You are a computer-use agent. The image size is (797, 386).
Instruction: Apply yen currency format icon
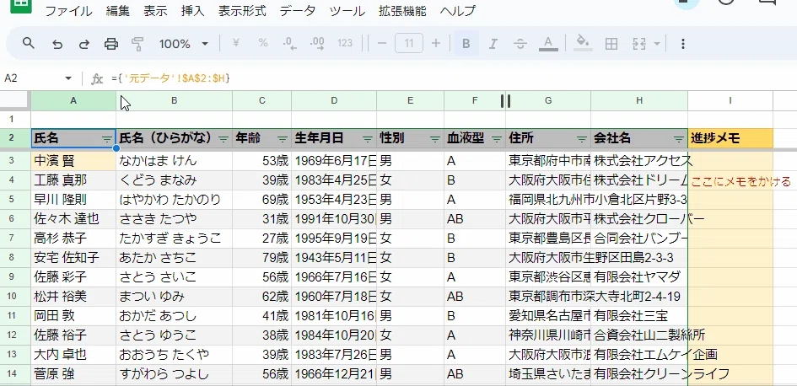235,43
